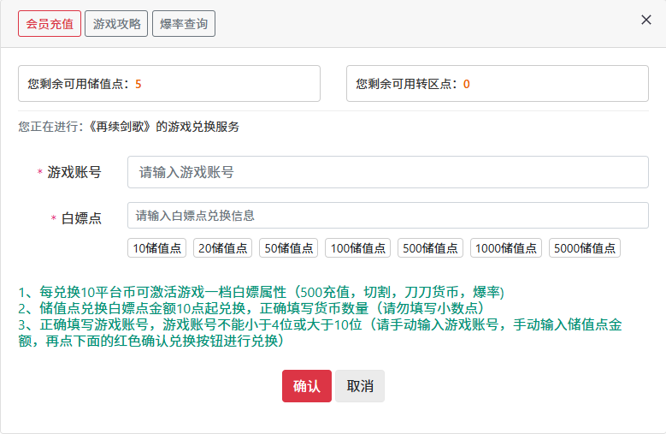Viewport: 666px width, 434px height.
Task: Choose the 100储值点 preset amount
Action: tap(357, 248)
